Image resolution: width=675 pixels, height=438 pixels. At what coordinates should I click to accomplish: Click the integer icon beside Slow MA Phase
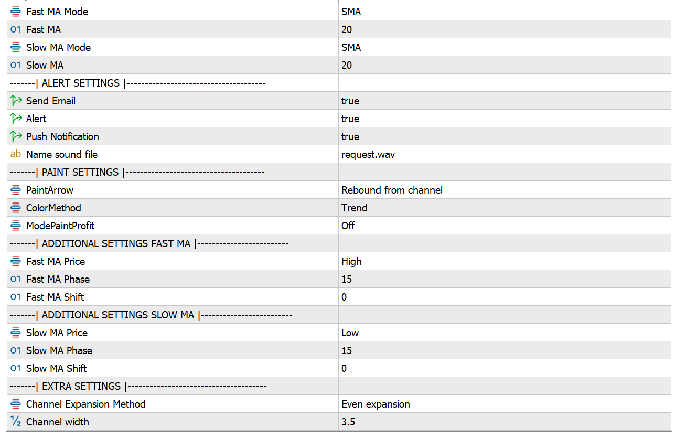[x=15, y=350]
